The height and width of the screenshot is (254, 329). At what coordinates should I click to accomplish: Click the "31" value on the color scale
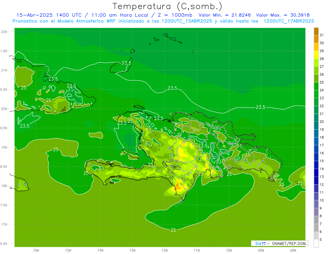pos(322,35)
